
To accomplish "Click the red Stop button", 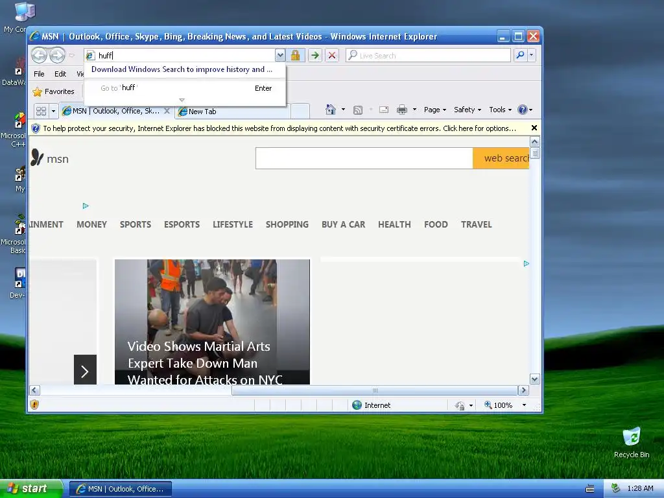I will point(332,55).
